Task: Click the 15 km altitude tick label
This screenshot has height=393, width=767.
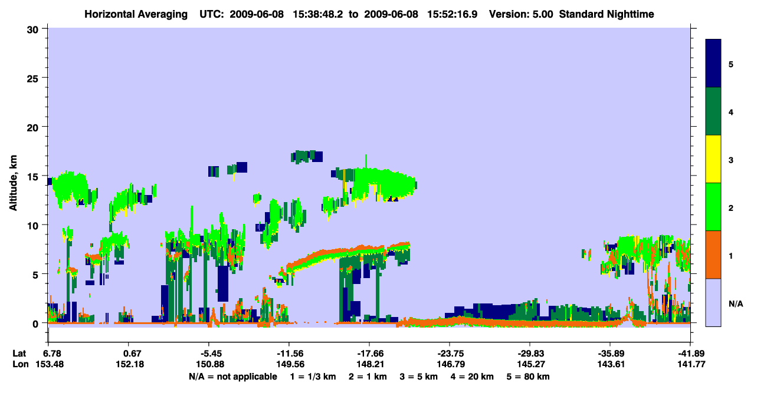Action: click(34, 176)
